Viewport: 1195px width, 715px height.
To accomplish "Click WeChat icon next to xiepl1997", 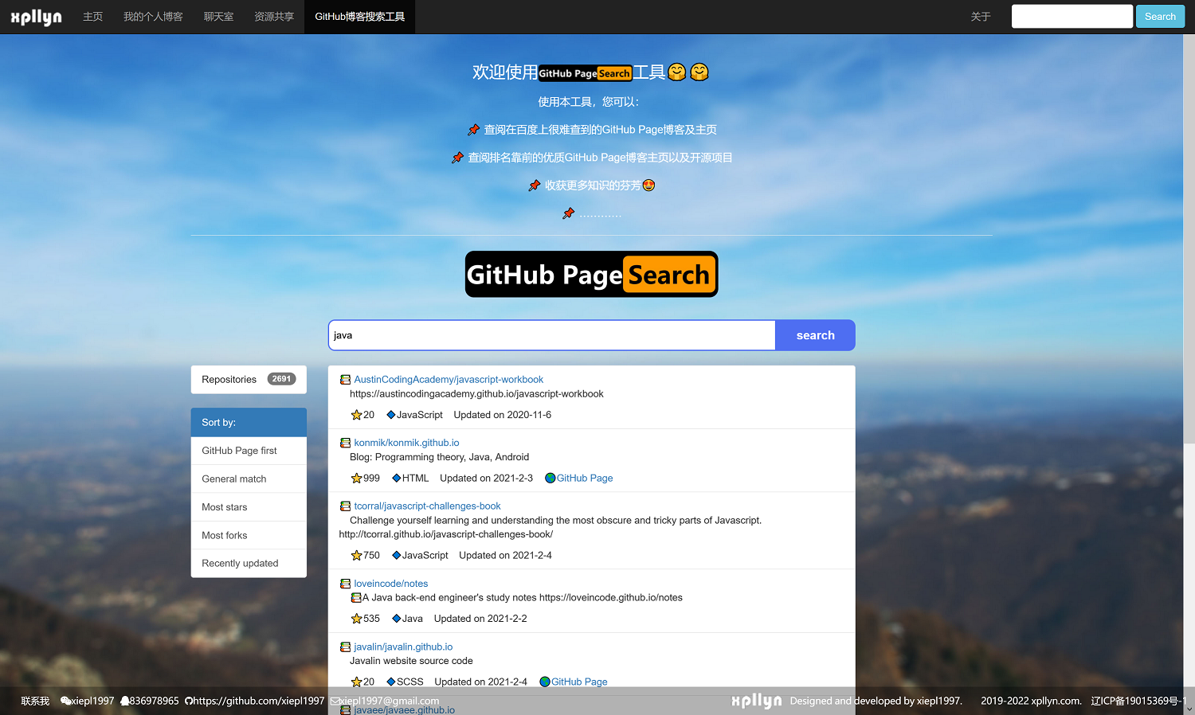I will (x=65, y=701).
